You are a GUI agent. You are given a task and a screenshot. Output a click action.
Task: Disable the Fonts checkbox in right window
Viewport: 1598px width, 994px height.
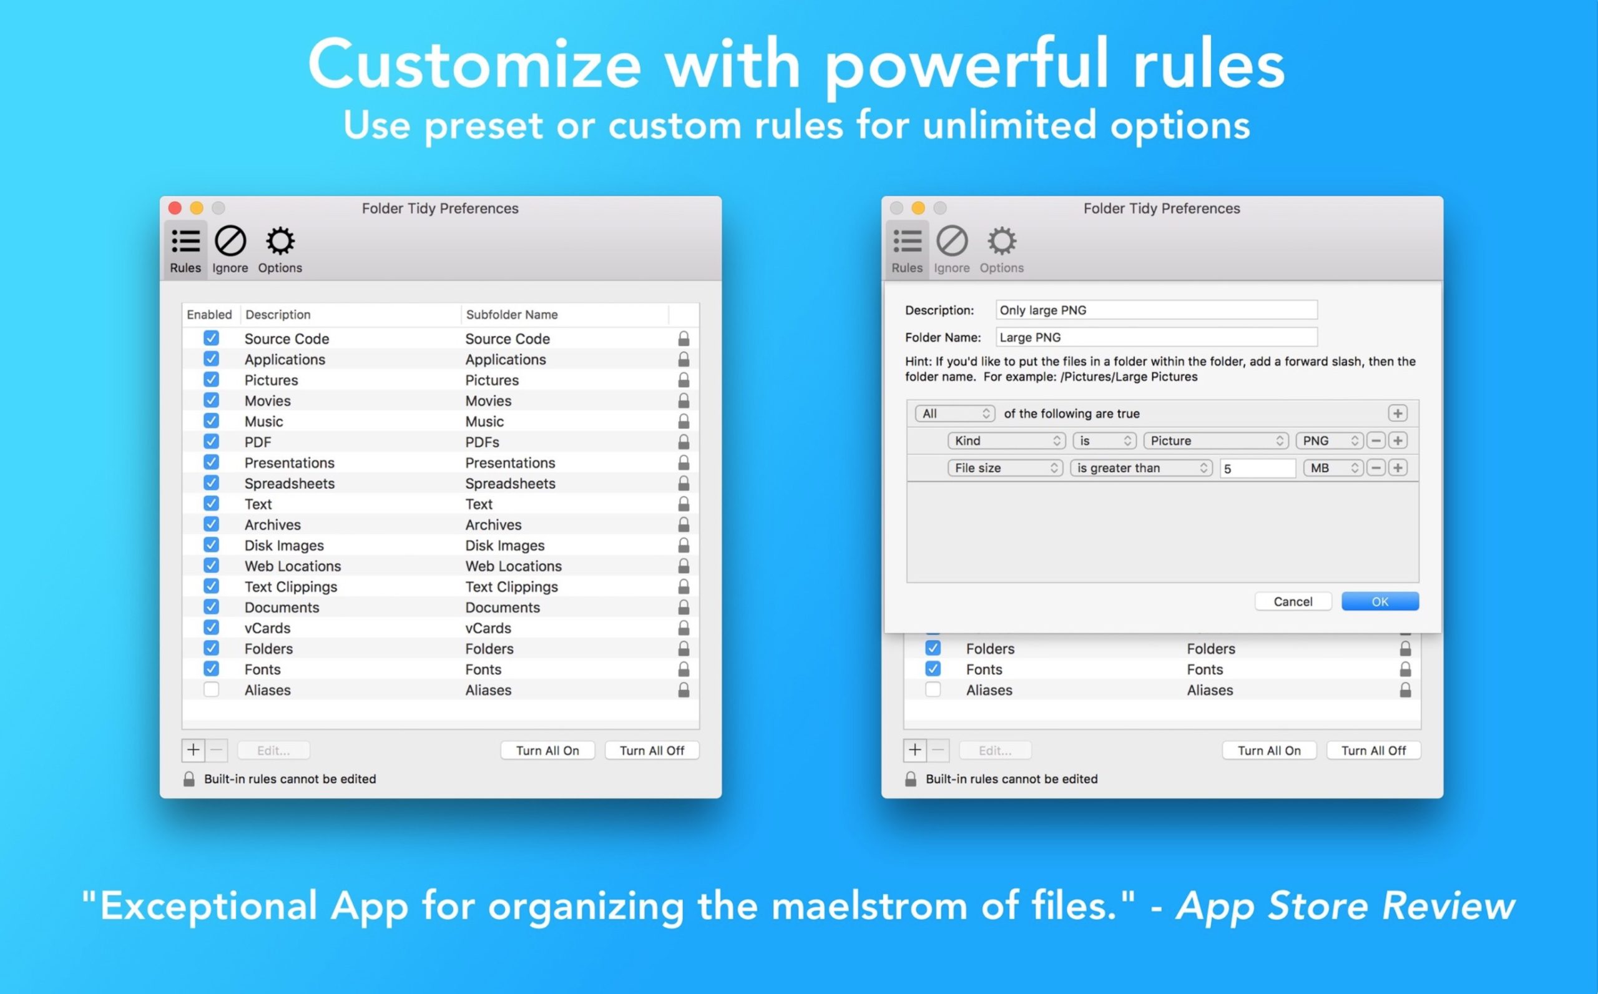tap(933, 669)
